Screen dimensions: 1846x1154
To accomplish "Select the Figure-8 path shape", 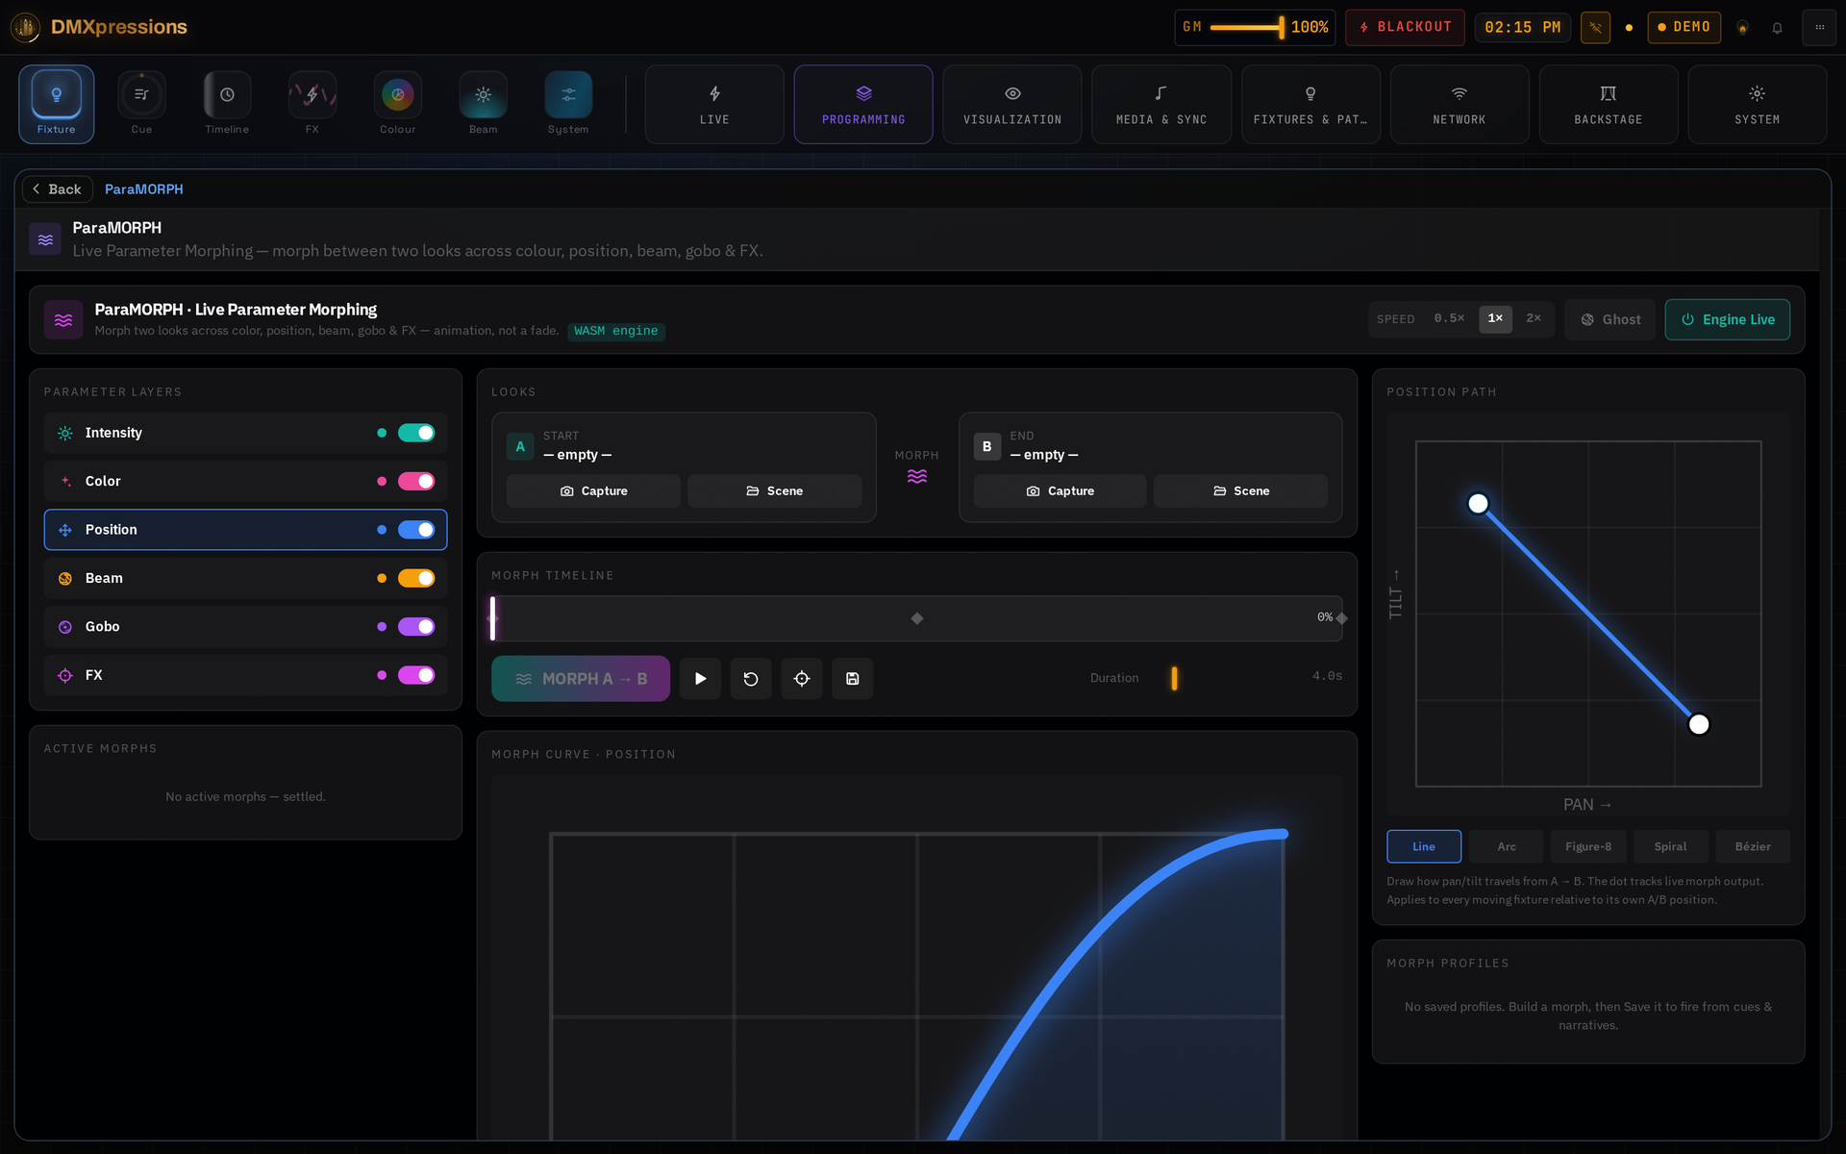I will 1588,846.
